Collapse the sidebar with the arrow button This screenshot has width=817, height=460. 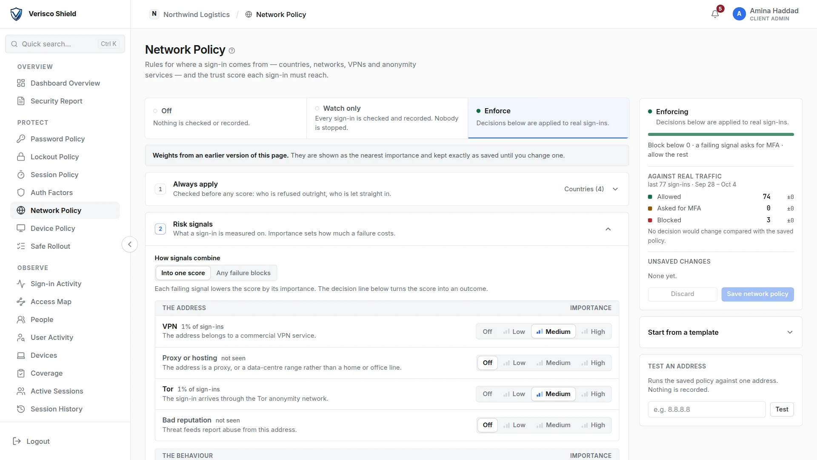130,244
